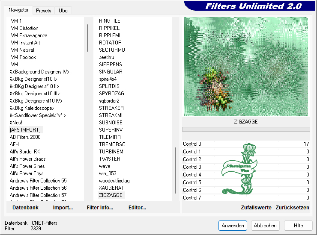Select Andrew's Filter Collection 57
This screenshot has height=235, width=317.
[38, 195]
